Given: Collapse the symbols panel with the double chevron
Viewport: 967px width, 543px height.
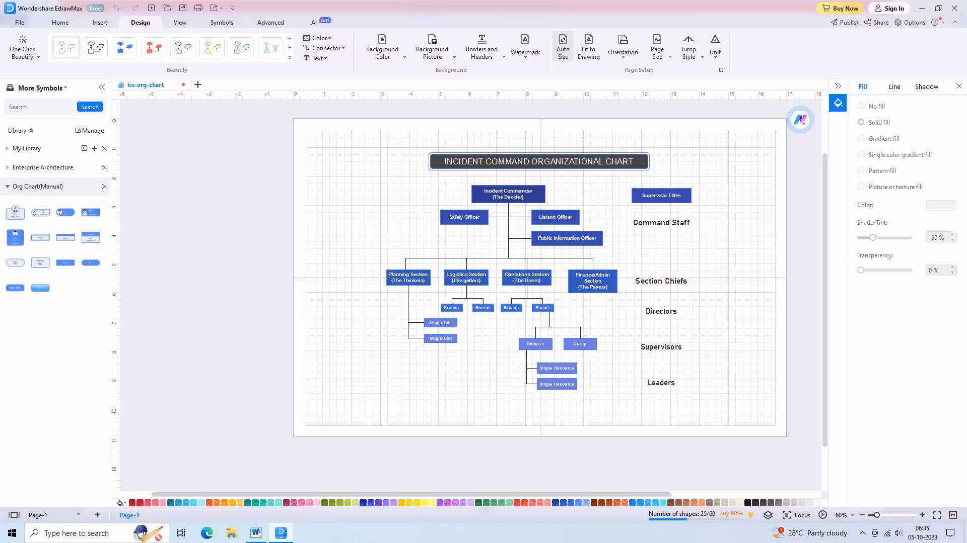Looking at the screenshot, I should pos(102,87).
